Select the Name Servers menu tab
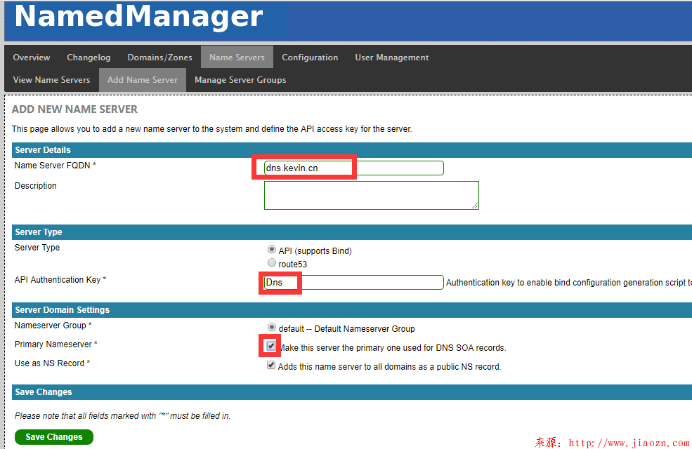 tap(237, 58)
